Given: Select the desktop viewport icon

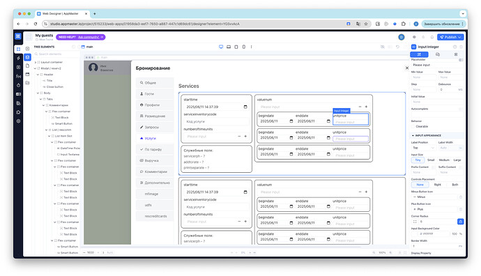Looking at the screenshot, I should (221, 47).
